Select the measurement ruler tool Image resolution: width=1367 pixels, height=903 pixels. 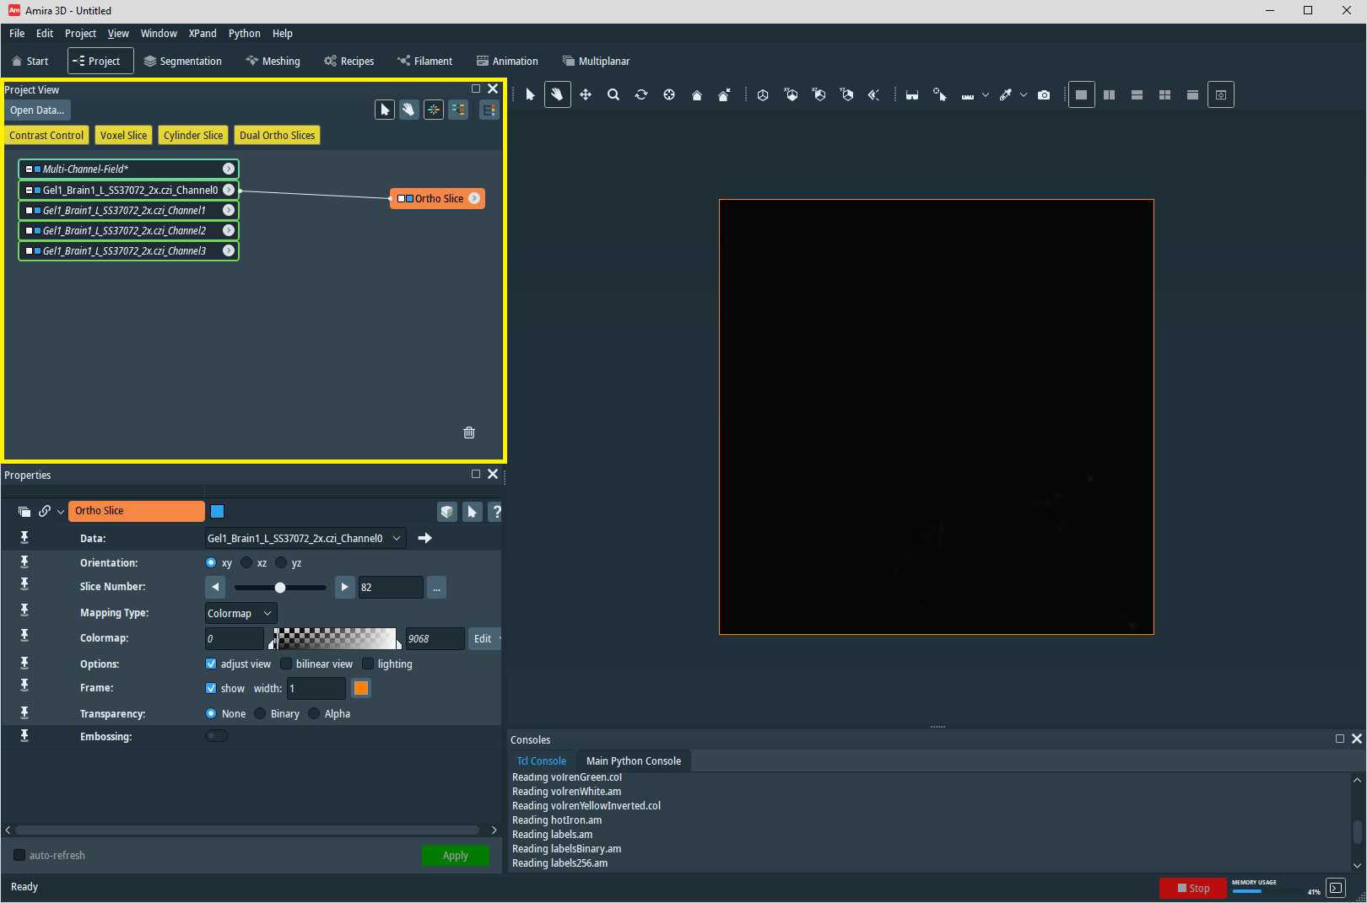click(x=968, y=95)
